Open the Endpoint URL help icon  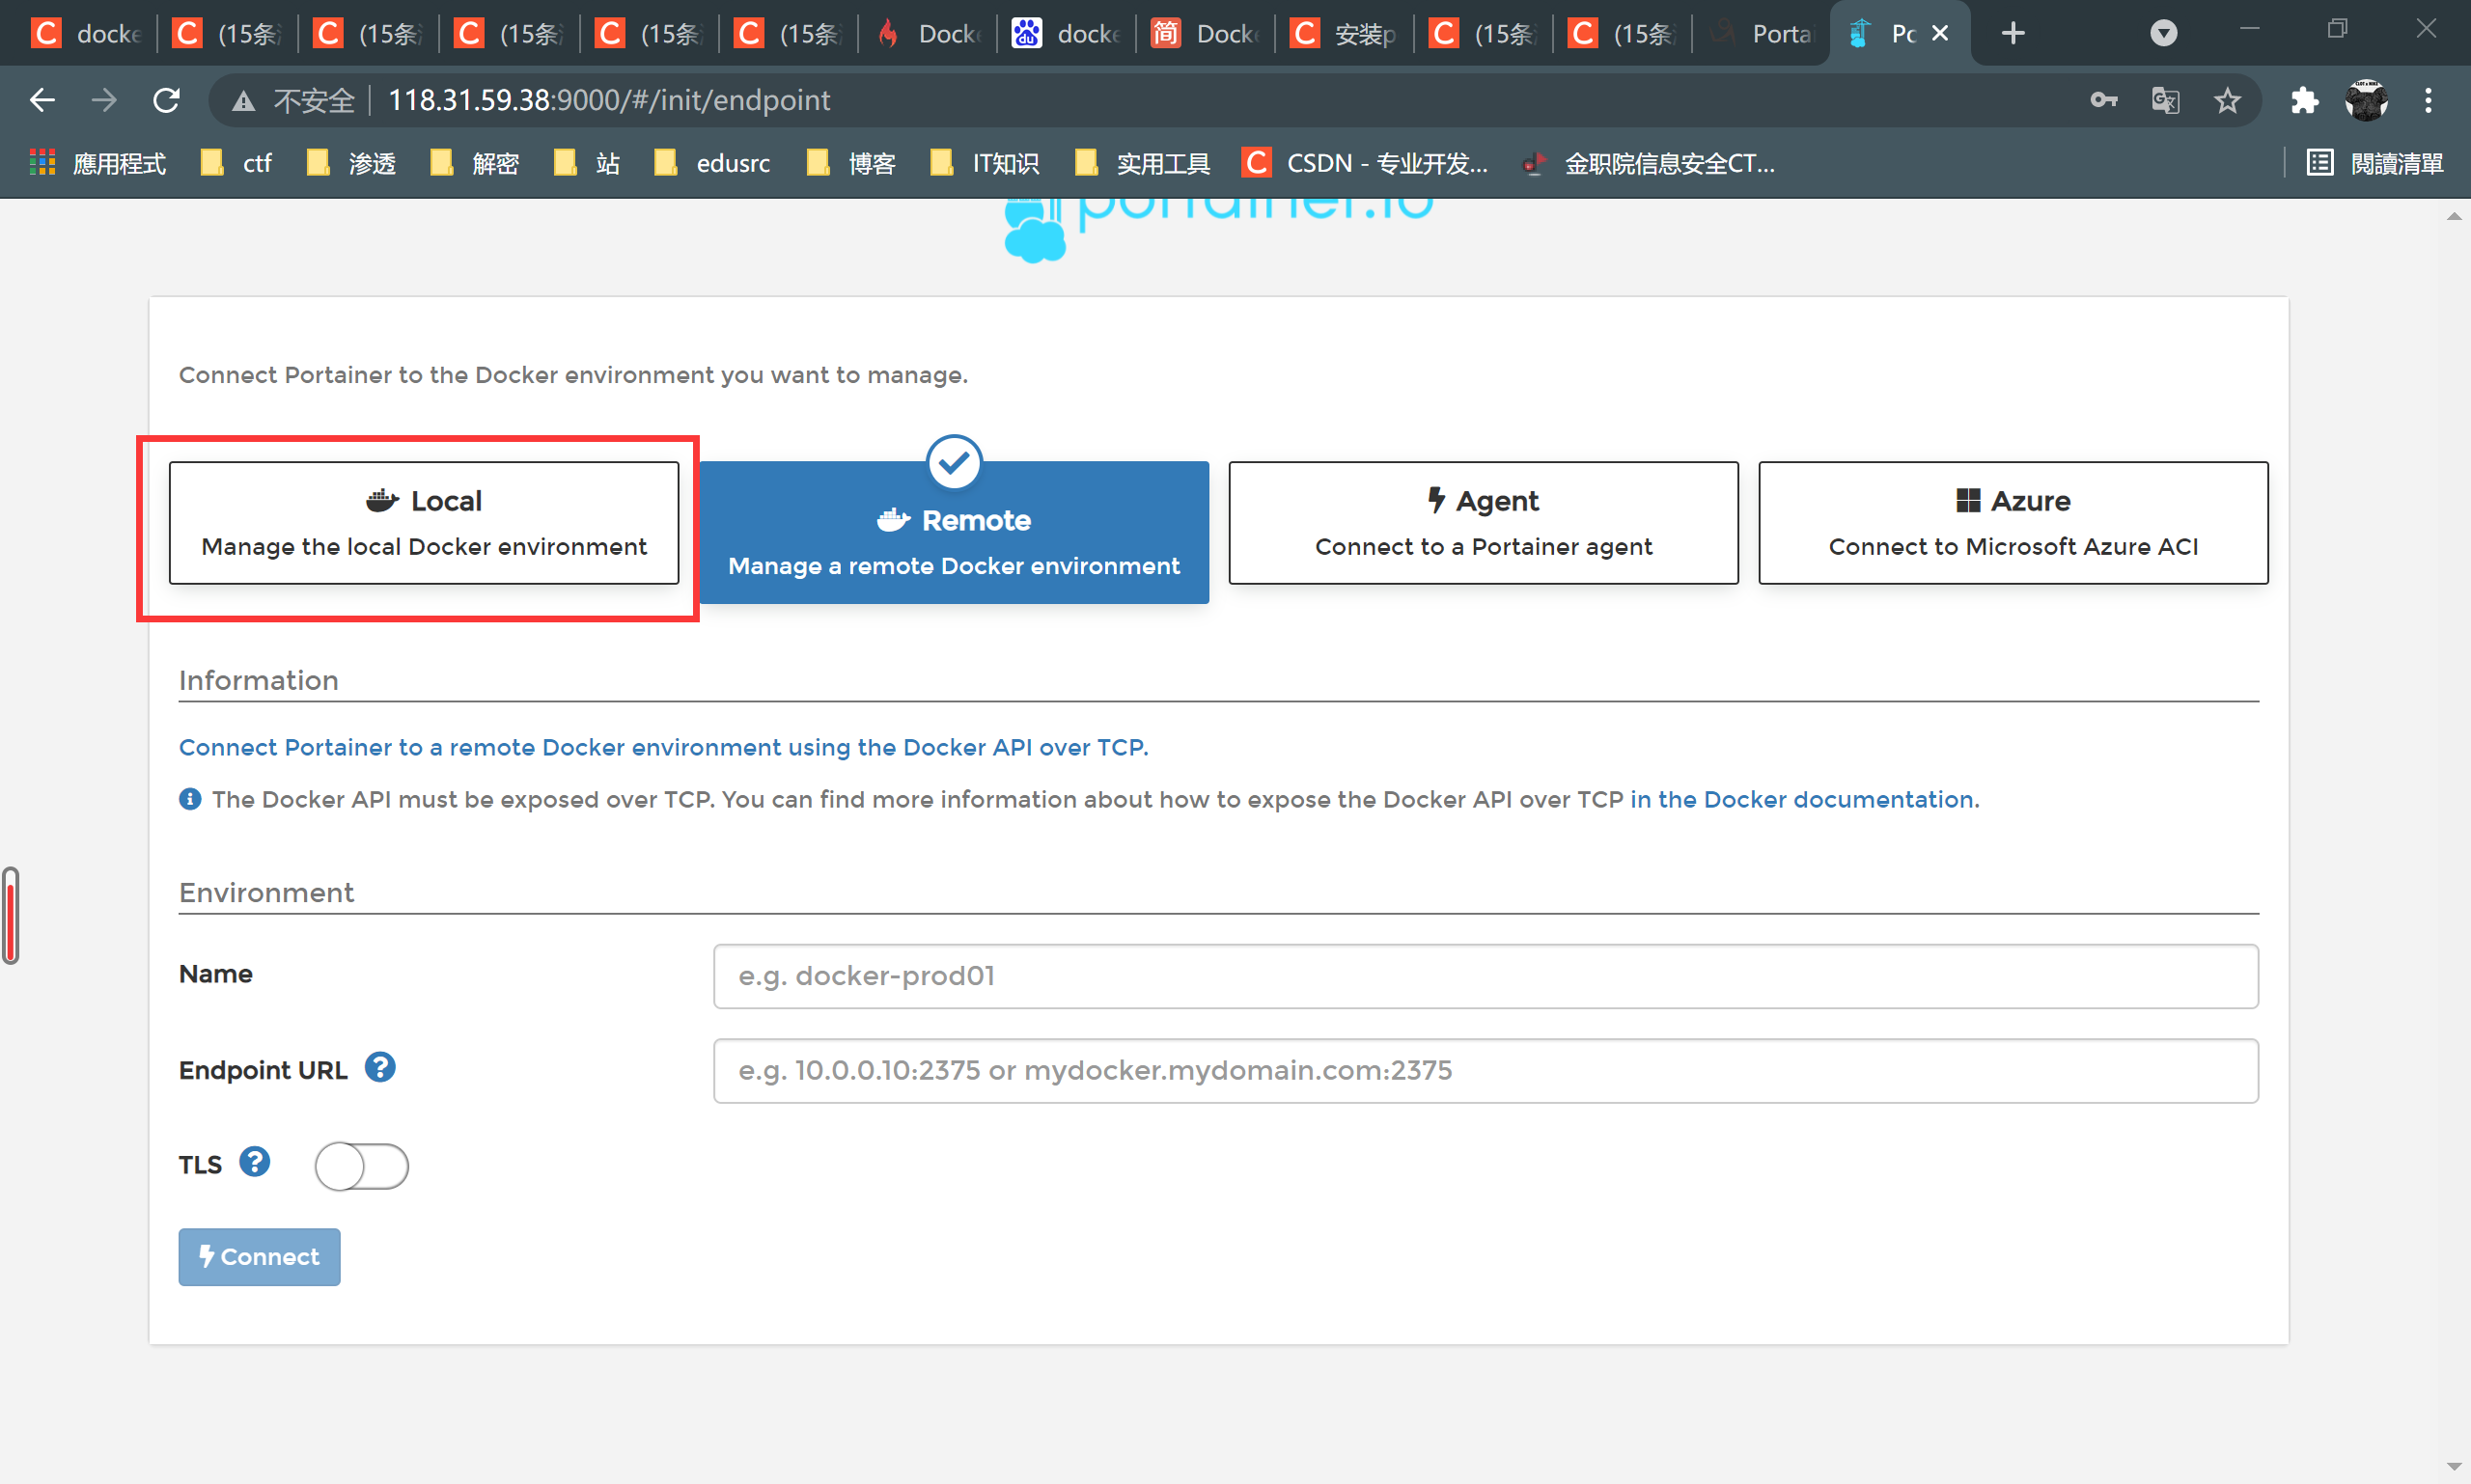tap(379, 1068)
